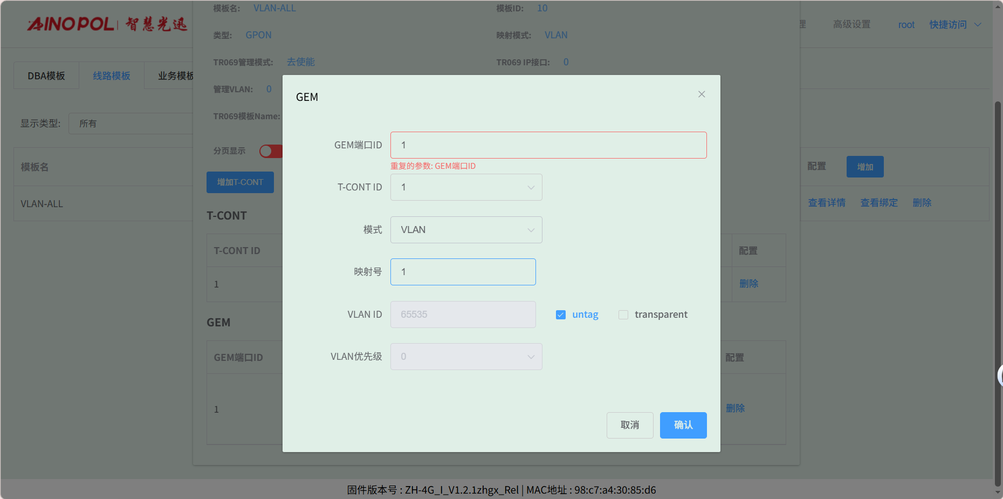Image resolution: width=1003 pixels, height=499 pixels.
Task: Open the 模式 VLAN dropdown
Action: pyautogui.click(x=466, y=230)
